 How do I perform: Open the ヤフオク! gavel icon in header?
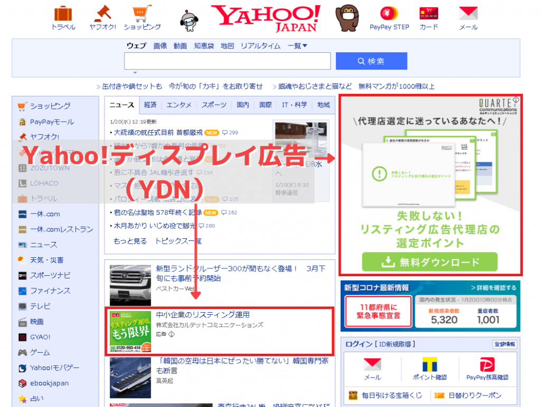(x=103, y=13)
